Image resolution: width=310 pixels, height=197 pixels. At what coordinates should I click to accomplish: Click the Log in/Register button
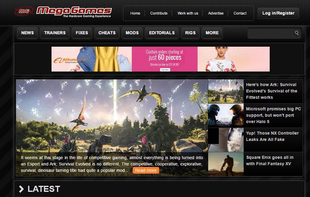278,13
